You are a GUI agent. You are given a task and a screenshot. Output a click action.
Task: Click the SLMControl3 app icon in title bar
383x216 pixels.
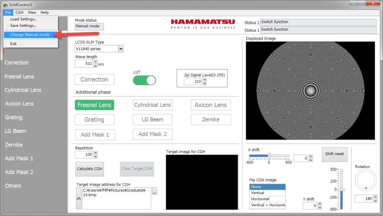tap(5, 4)
